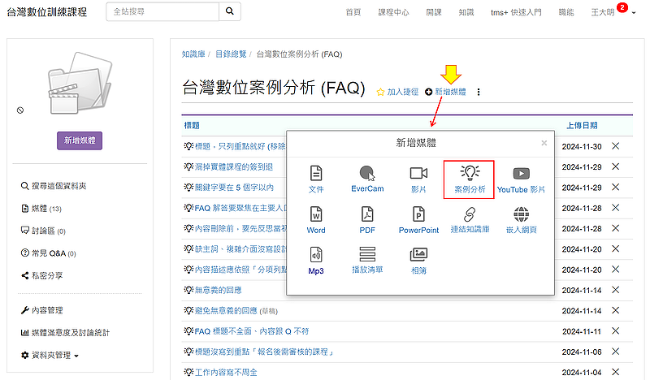Select the Mp3 audio icon
Viewport: 650px width, 380px height.
tap(316, 260)
